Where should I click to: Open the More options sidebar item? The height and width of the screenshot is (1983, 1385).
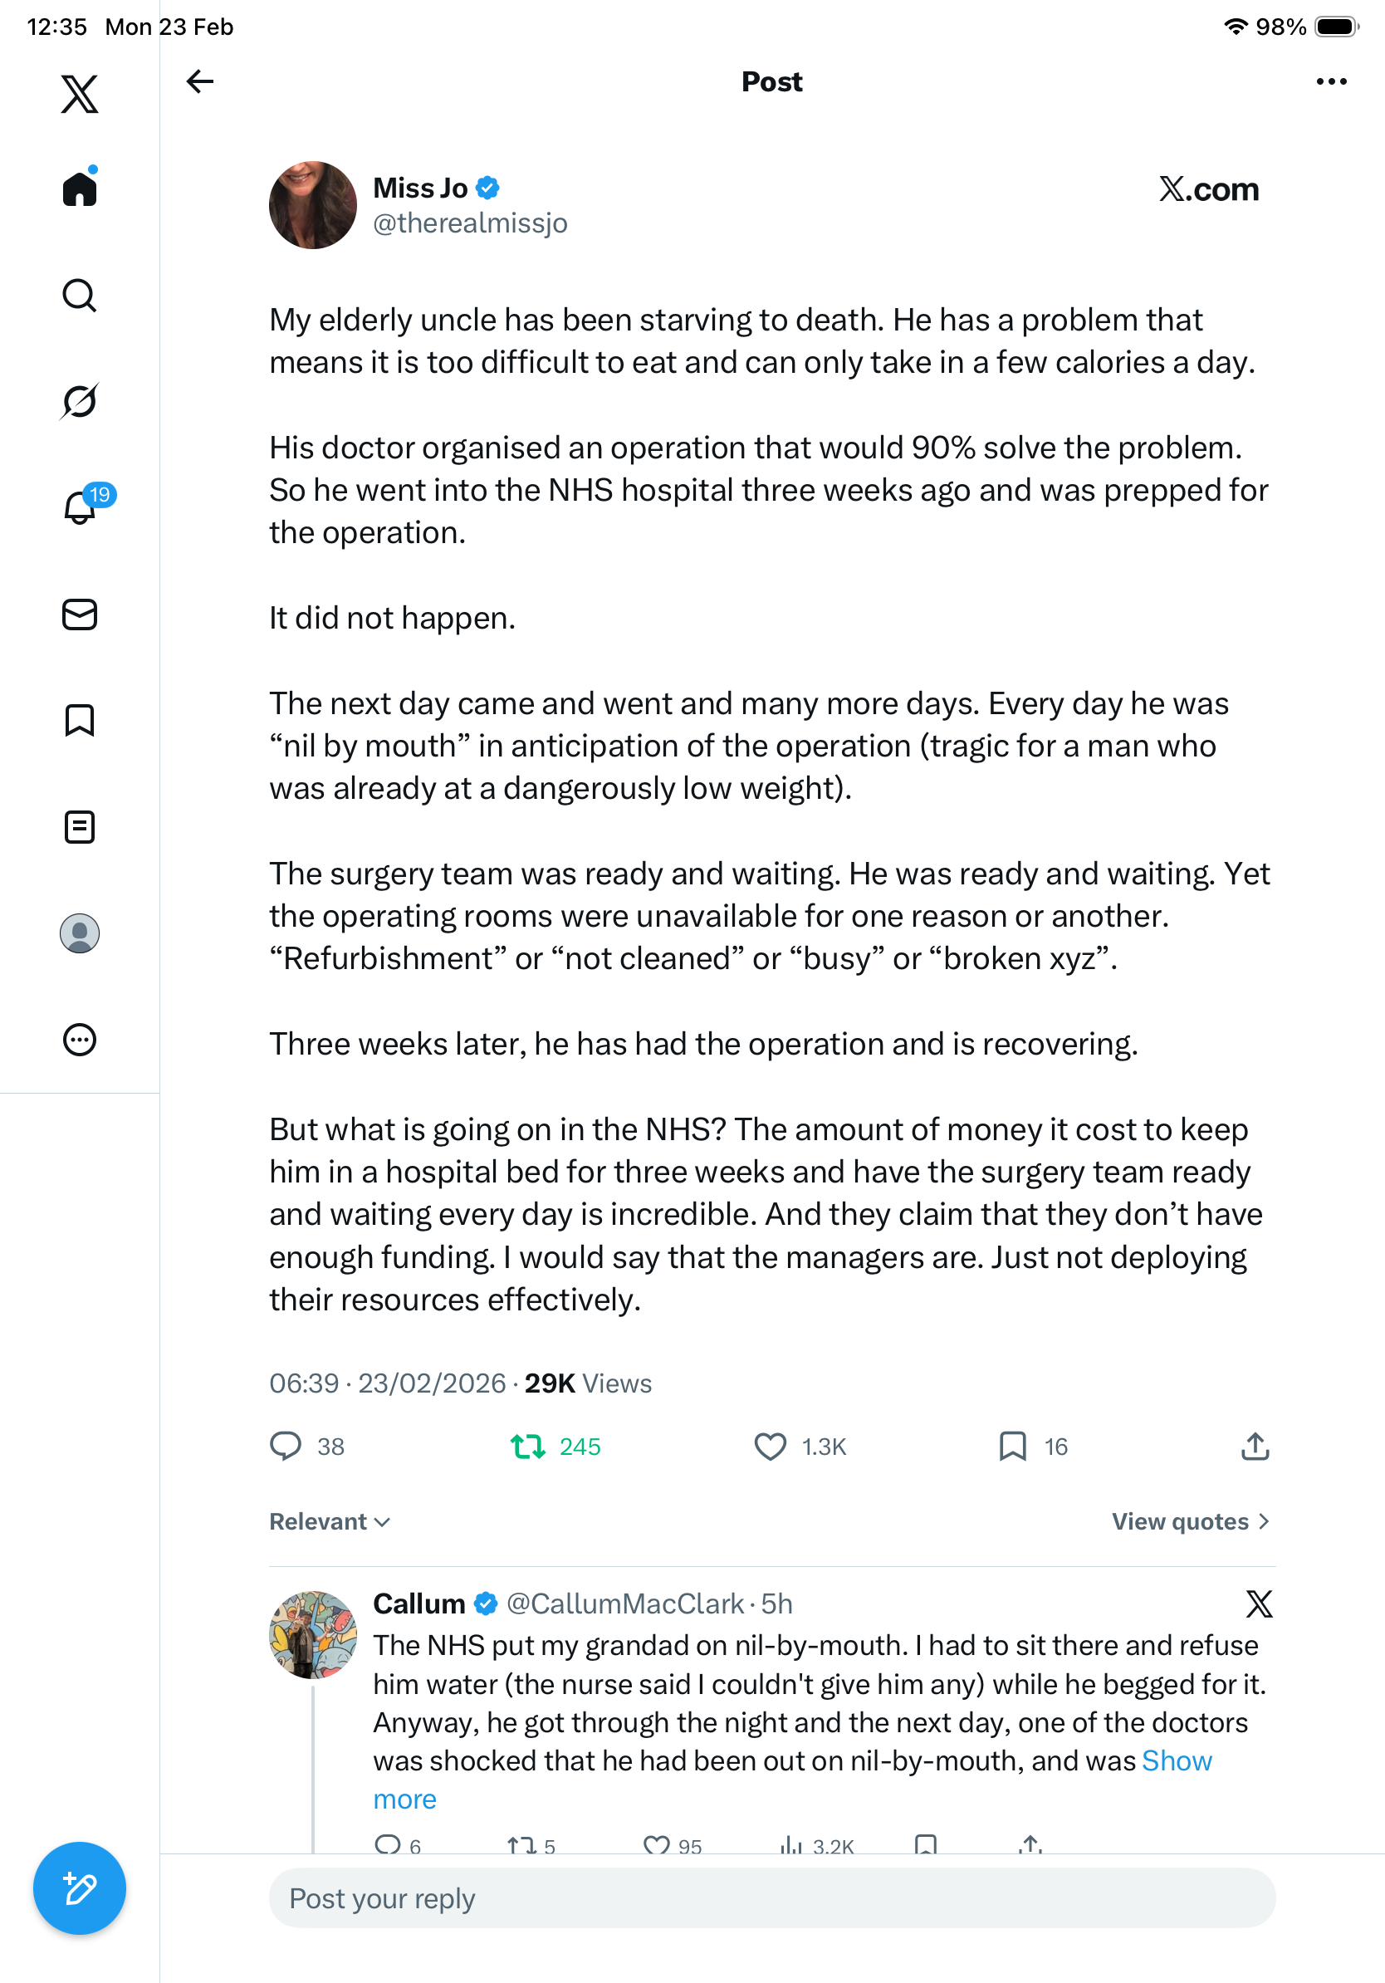click(x=80, y=1040)
